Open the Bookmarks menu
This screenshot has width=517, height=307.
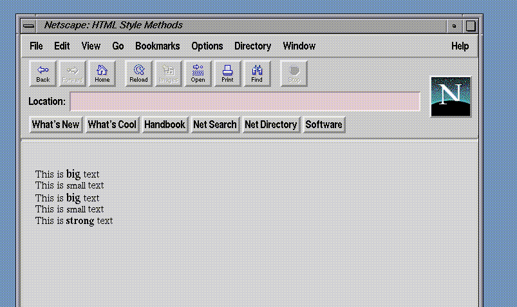pyautogui.click(x=158, y=46)
